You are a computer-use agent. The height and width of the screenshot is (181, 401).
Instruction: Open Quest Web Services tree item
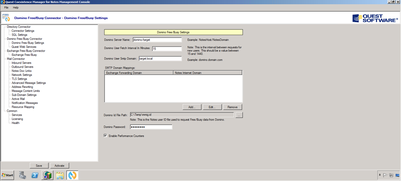tap(24, 47)
